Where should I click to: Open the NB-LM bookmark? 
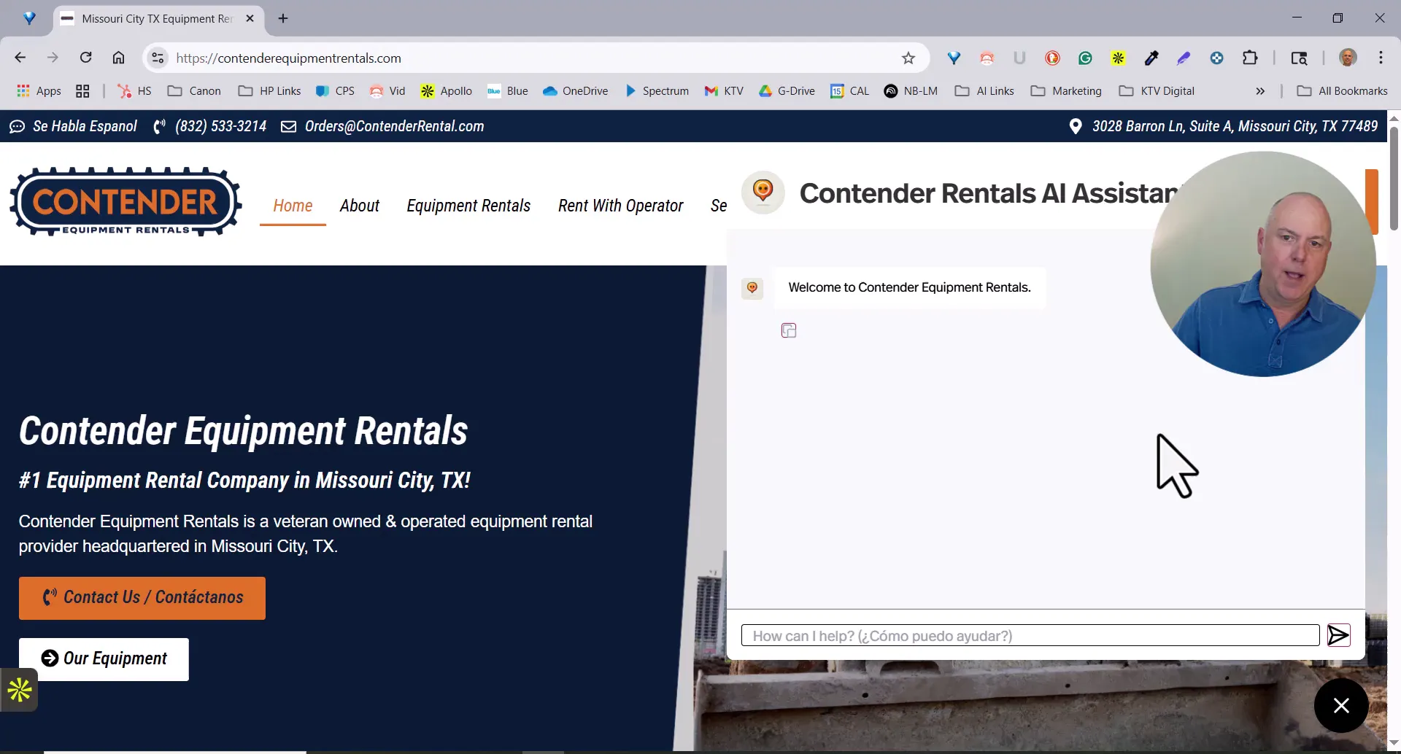point(911,91)
